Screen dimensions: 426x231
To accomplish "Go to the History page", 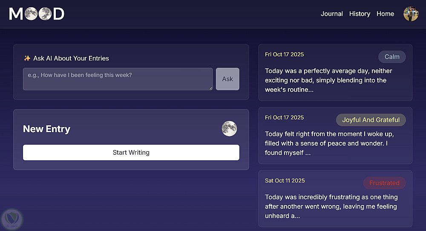I will pos(360,14).
